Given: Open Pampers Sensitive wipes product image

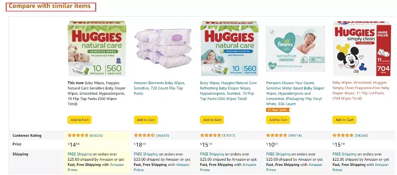Looking at the screenshot, I should click(296, 49).
